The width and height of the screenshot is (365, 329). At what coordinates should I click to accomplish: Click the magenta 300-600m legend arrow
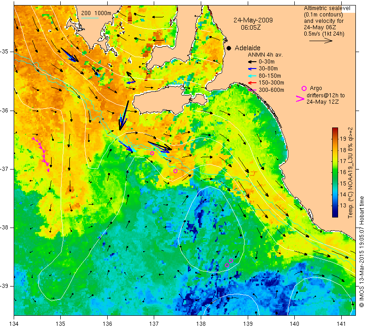coord(252,90)
